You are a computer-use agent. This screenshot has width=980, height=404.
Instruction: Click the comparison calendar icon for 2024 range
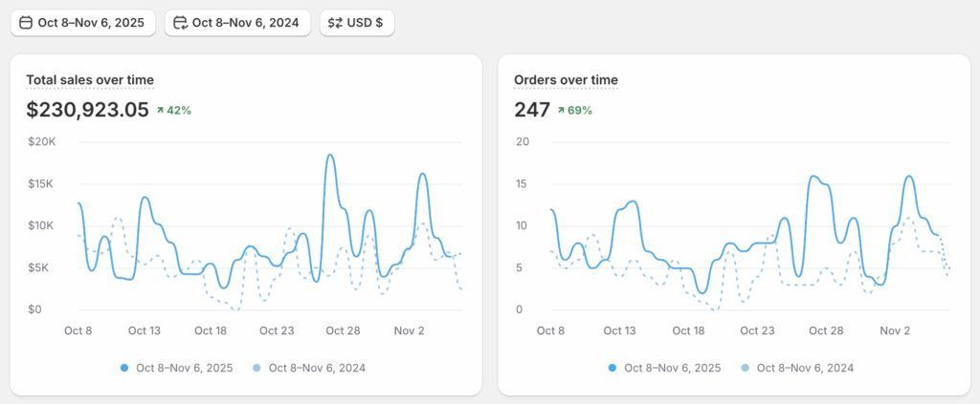(180, 23)
